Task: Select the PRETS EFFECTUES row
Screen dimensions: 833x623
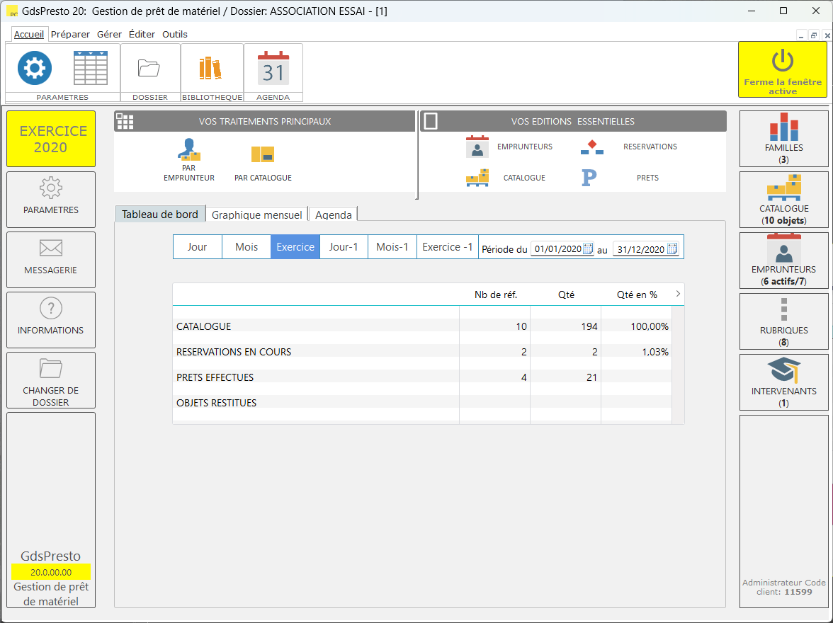Action: [422, 377]
